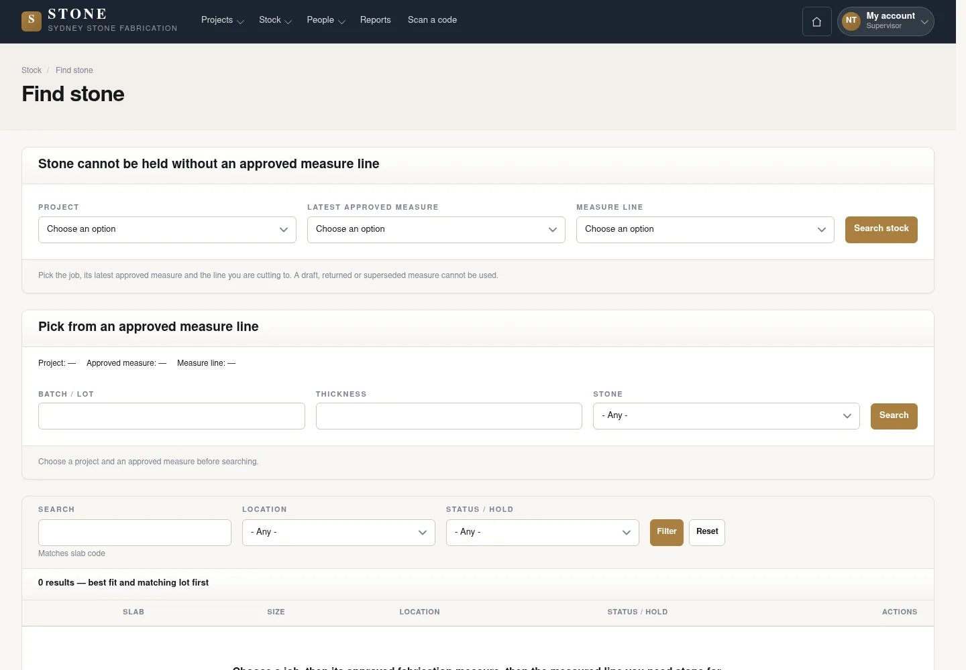Click the Search stock button

click(x=881, y=230)
